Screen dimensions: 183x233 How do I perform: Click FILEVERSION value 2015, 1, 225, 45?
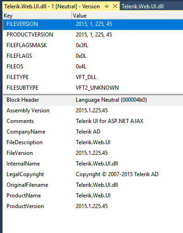coord(94,24)
